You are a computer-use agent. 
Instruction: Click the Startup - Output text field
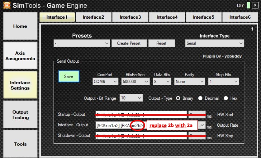[141, 115]
